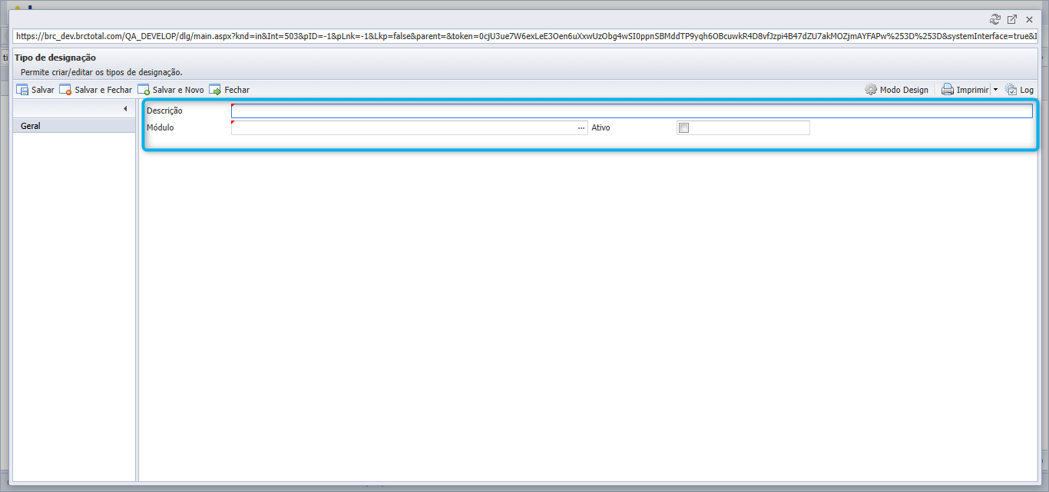1049x492 pixels.
Task: Click the Fechar toolbar button
Action: [x=229, y=90]
